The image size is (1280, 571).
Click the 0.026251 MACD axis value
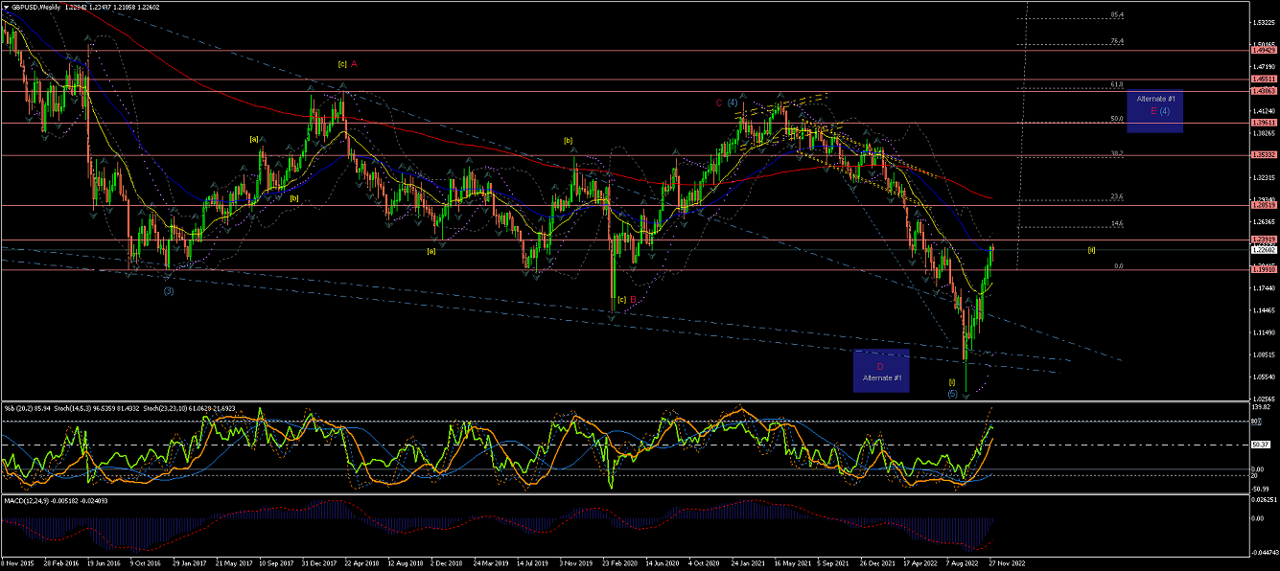[1266, 500]
